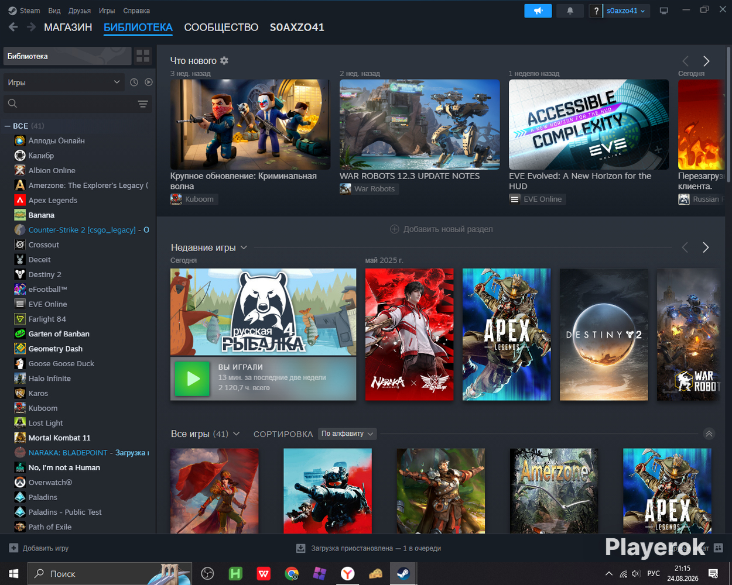The width and height of the screenshot is (732, 585).
Task: Open the S0AXZO41 profile tab
Action: click(297, 27)
